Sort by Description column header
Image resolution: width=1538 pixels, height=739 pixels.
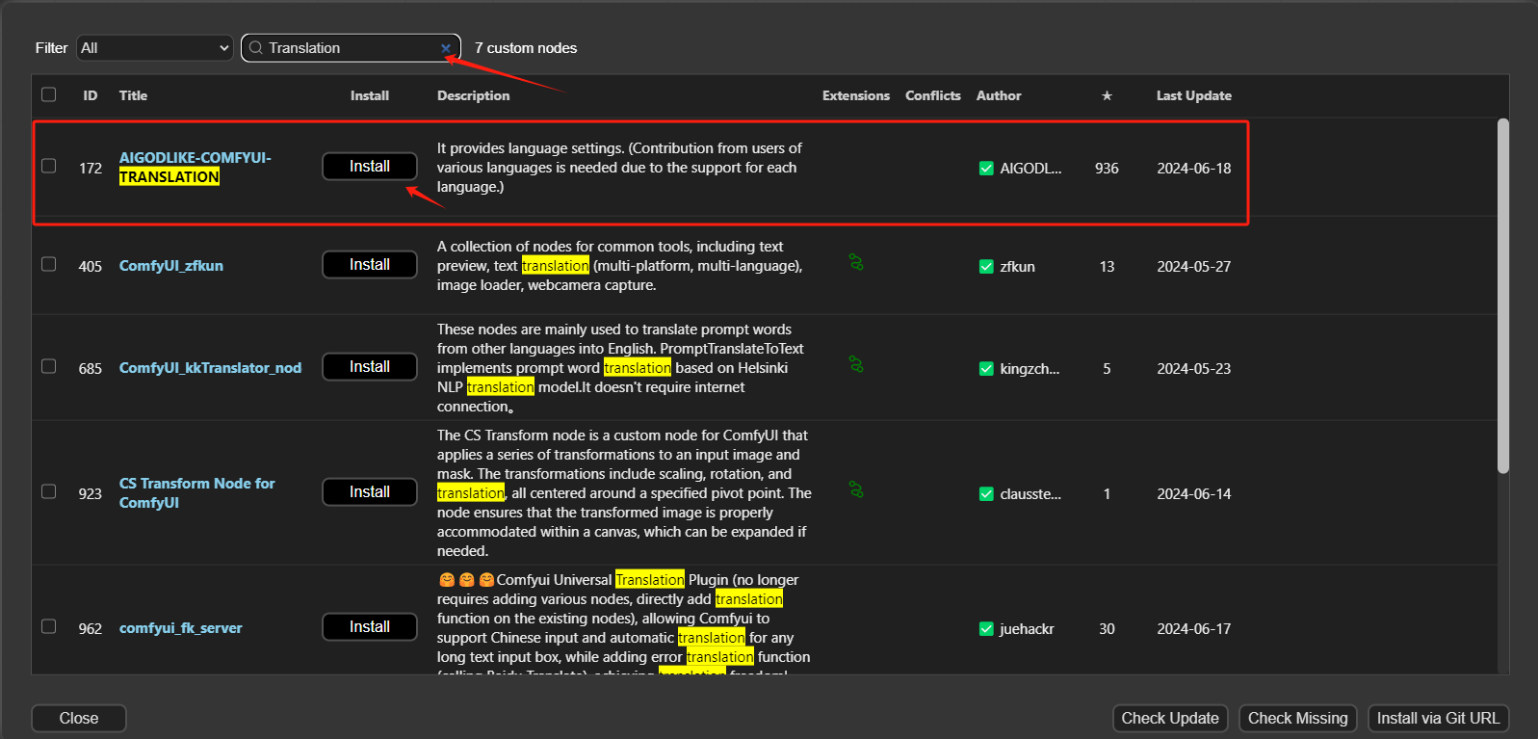point(473,95)
